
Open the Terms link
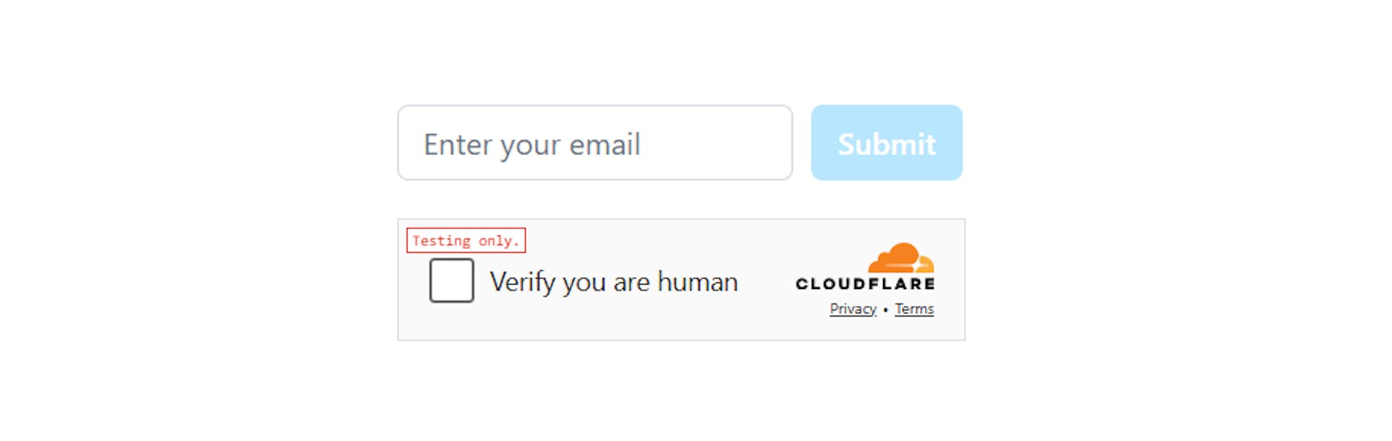tap(913, 308)
